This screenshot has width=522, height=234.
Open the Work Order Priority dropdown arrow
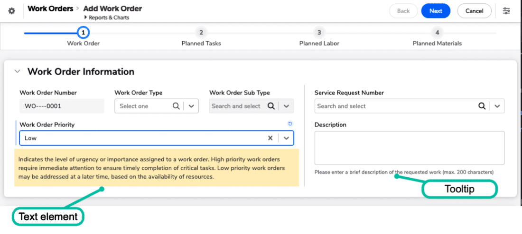tap(286, 138)
